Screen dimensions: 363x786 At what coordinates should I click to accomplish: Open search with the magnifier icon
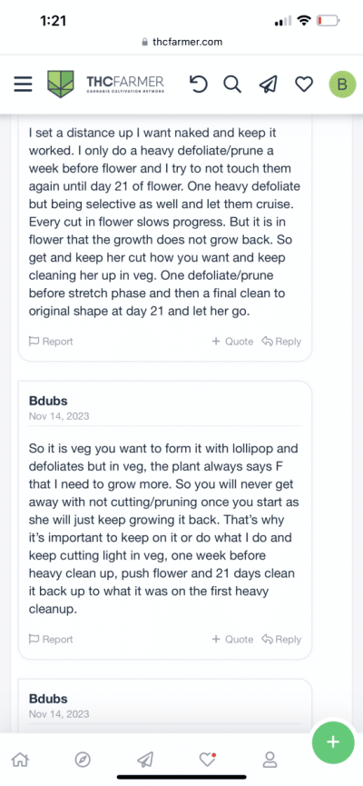tap(232, 85)
